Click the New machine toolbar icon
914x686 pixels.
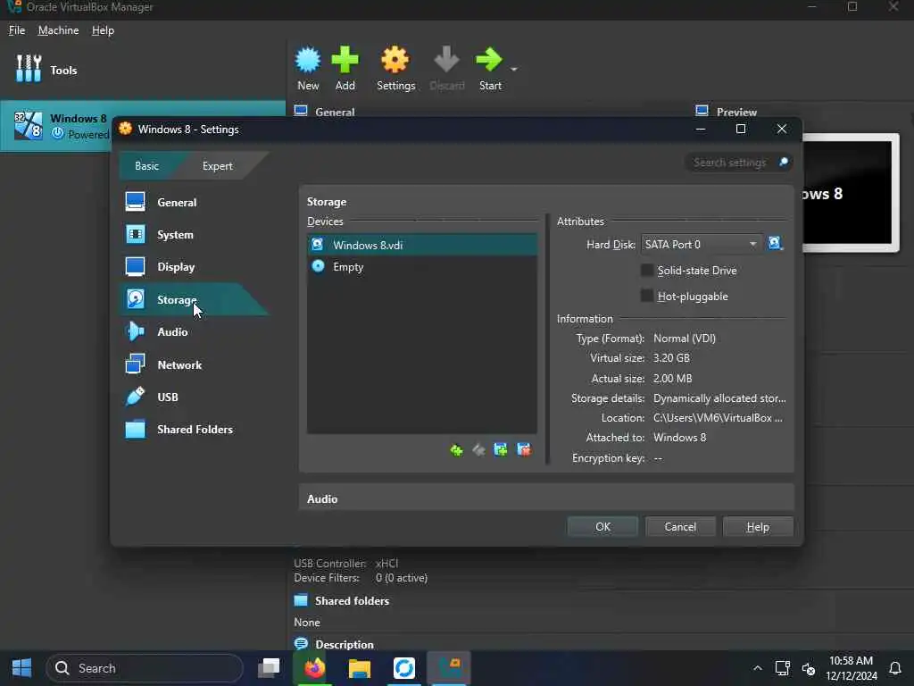click(308, 60)
